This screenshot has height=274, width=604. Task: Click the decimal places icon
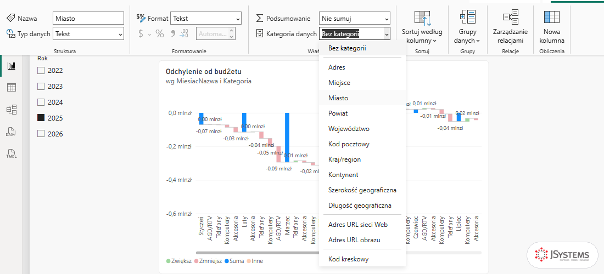(x=184, y=34)
